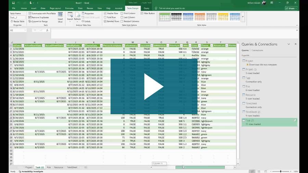Add a new sheet with plus icon
Viewport: 308px width, 173px height.
click(x=86, y=167)
